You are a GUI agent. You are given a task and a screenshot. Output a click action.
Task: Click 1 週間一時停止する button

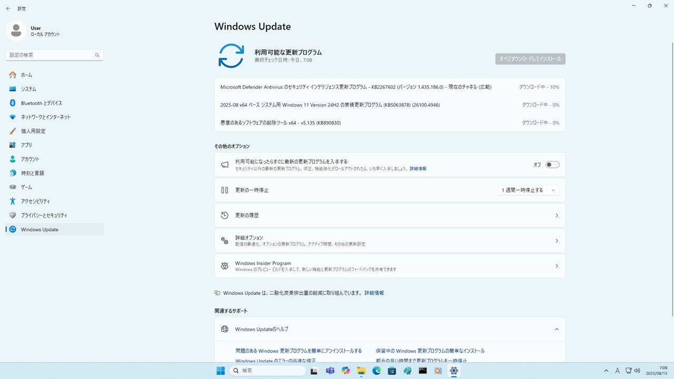[x=522, y=190]
